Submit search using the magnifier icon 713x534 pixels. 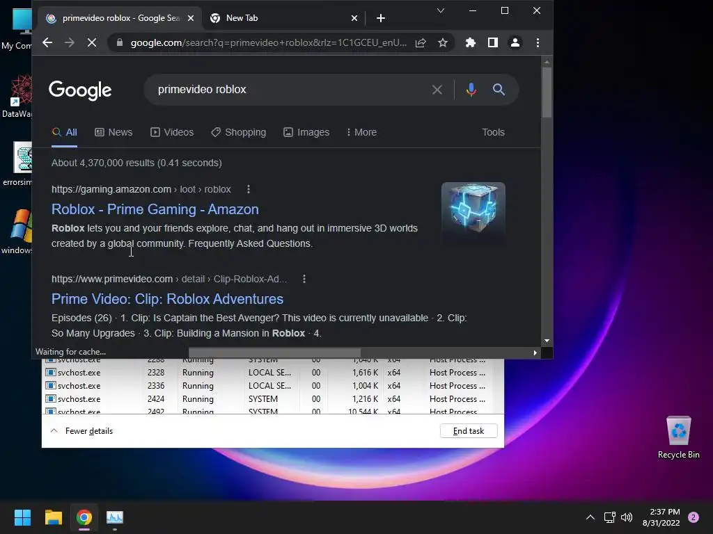(499, 90)
